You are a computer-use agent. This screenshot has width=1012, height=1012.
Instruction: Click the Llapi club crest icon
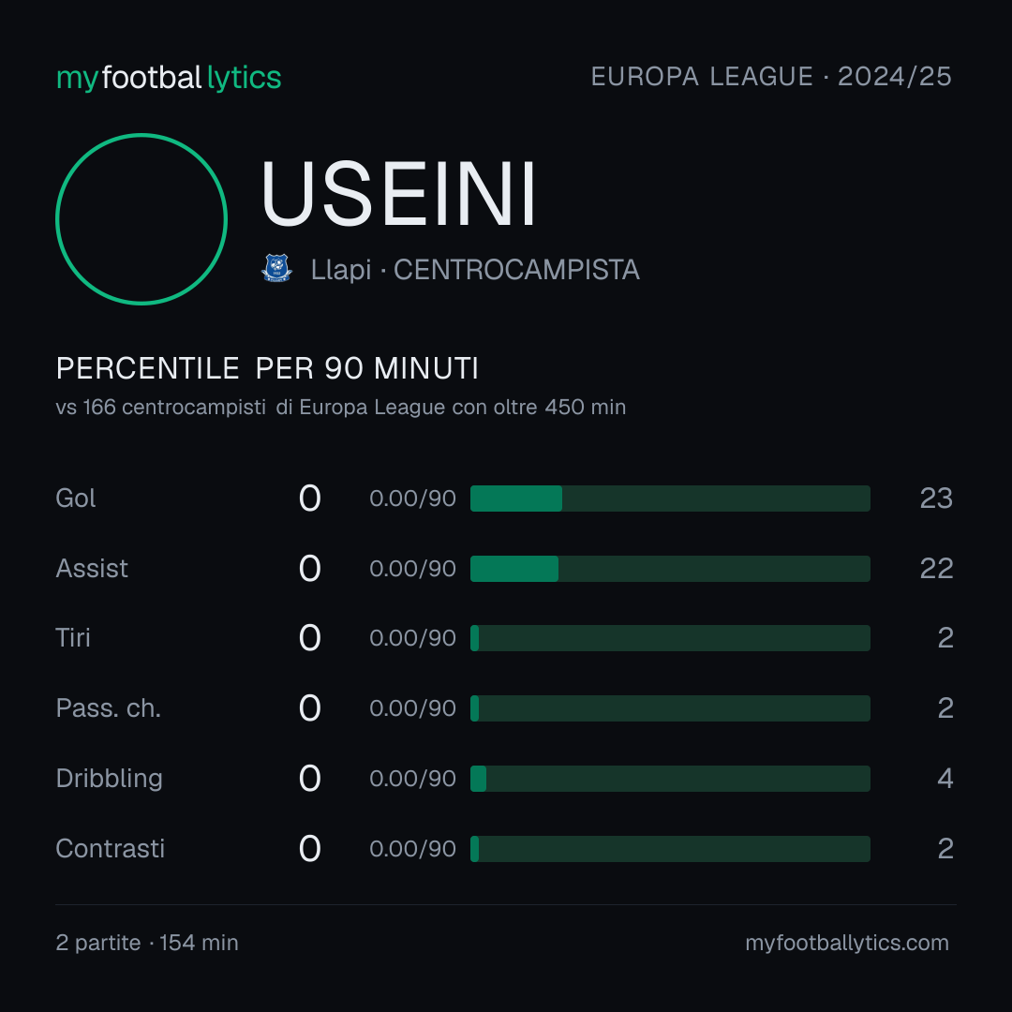[276, 269]
